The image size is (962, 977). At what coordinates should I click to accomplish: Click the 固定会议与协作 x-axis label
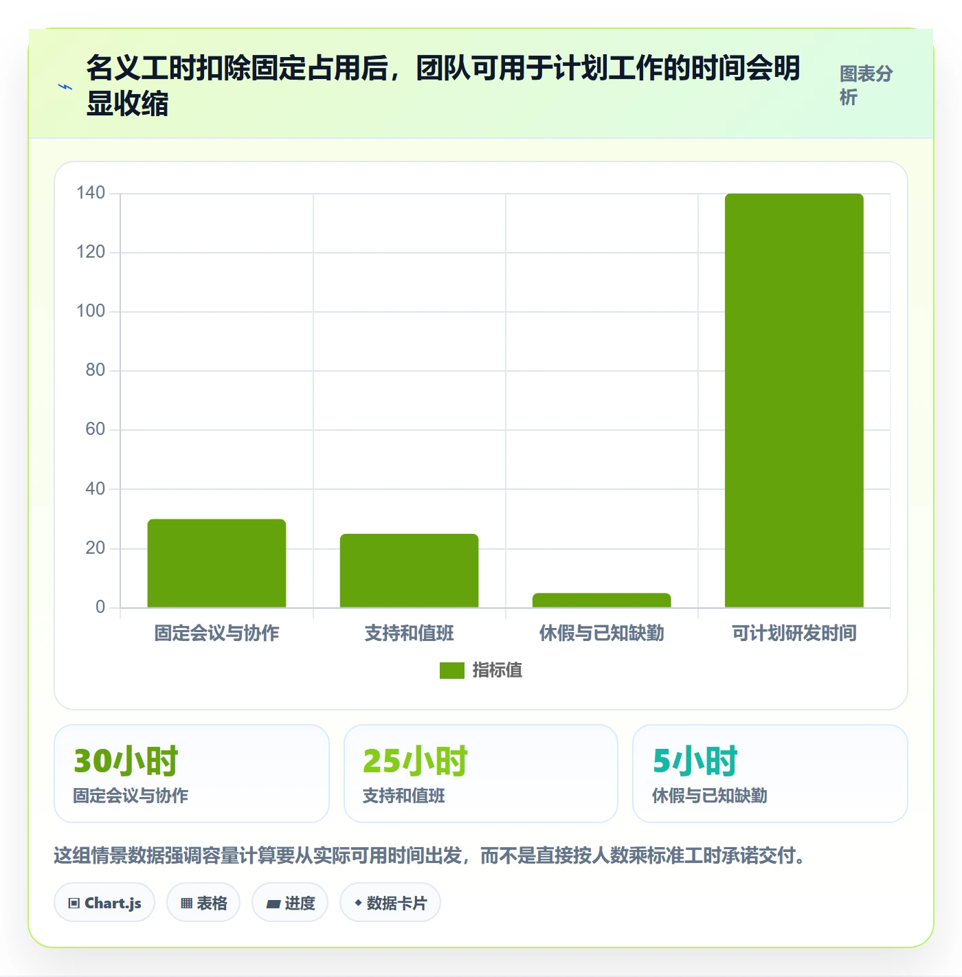216,633
